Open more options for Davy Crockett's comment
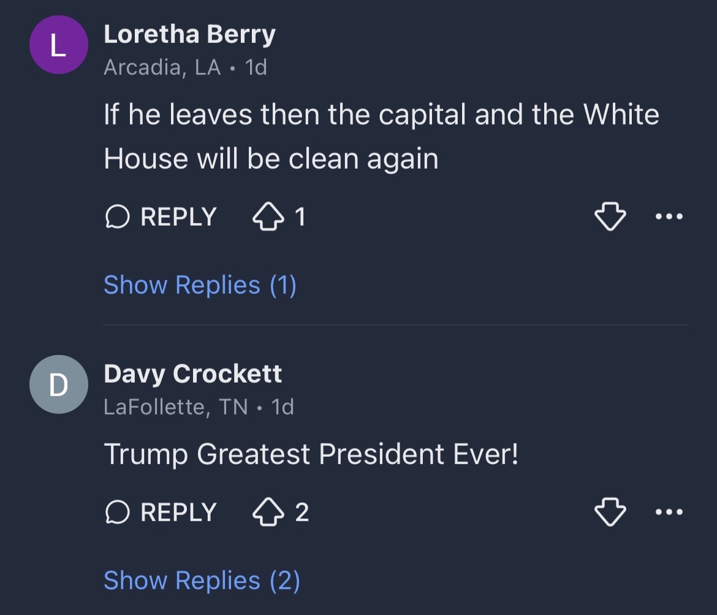717x615 pixels. coord(669,512)
